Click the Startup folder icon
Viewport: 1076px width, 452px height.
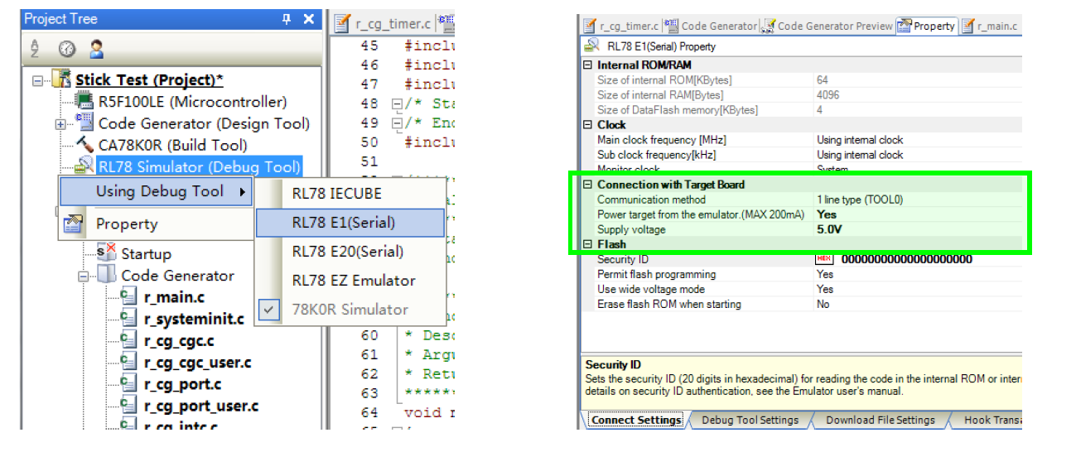point(107,253)
